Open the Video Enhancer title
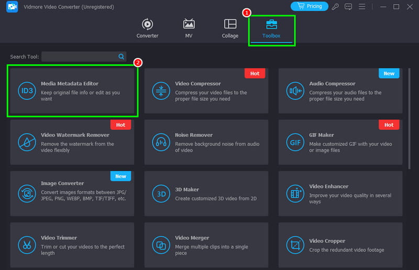Image resolution: width=419 pixels, height=270 pixels. 329,186
